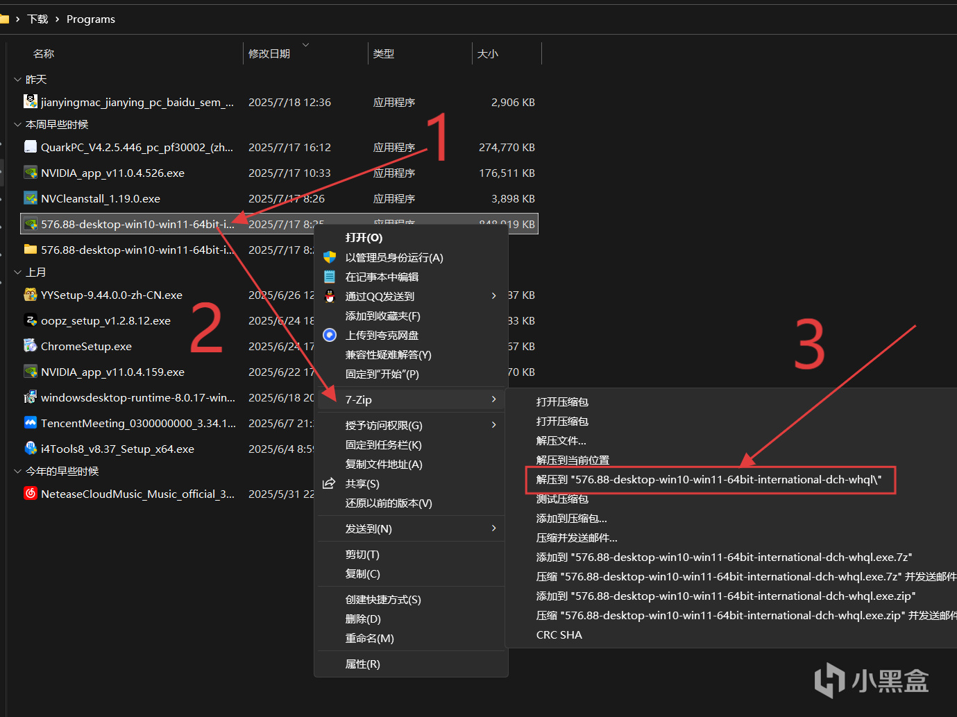Screen dimensions: 957x717
Task: Choose 重命名(M) in the context menu
Action: (369, 638)
